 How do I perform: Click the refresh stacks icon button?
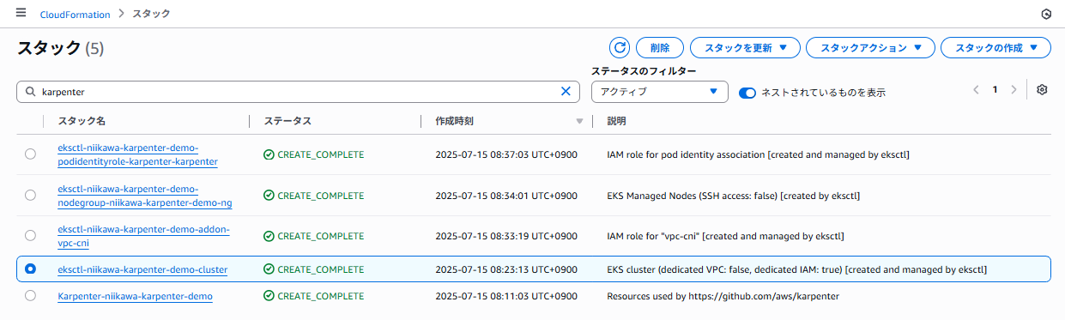pos(620,48)
